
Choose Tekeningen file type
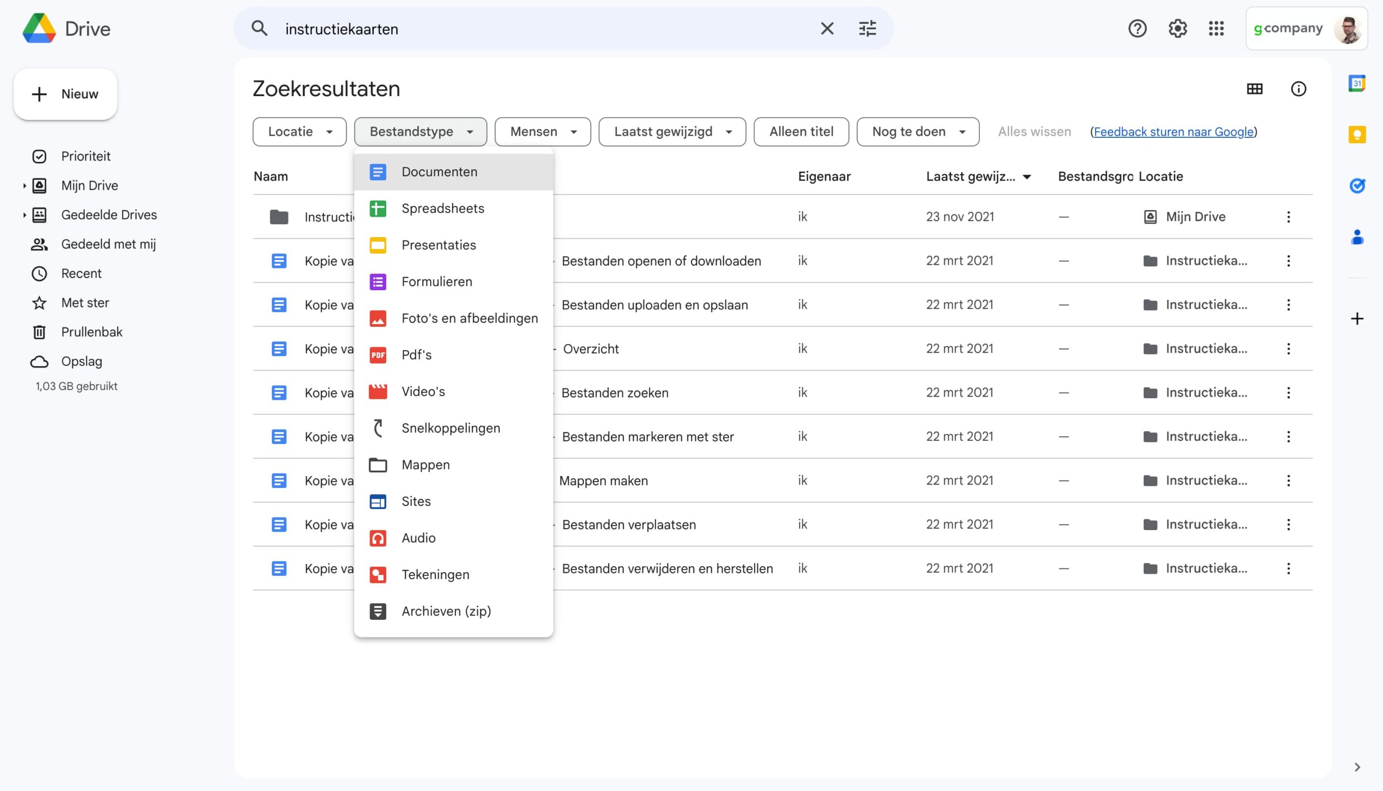point(454,575)
